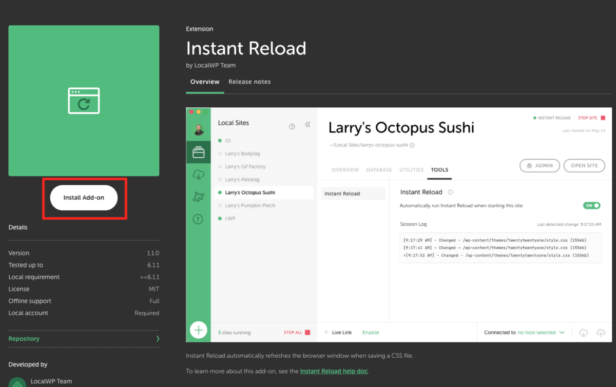Click the red macOS close dot in screenshot
Image resolution: width=616 pixels, height=387 pixels.
coord(191,111)
